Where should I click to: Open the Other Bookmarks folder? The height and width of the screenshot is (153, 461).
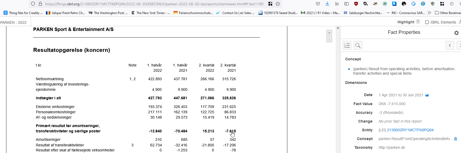click(448, 13)
